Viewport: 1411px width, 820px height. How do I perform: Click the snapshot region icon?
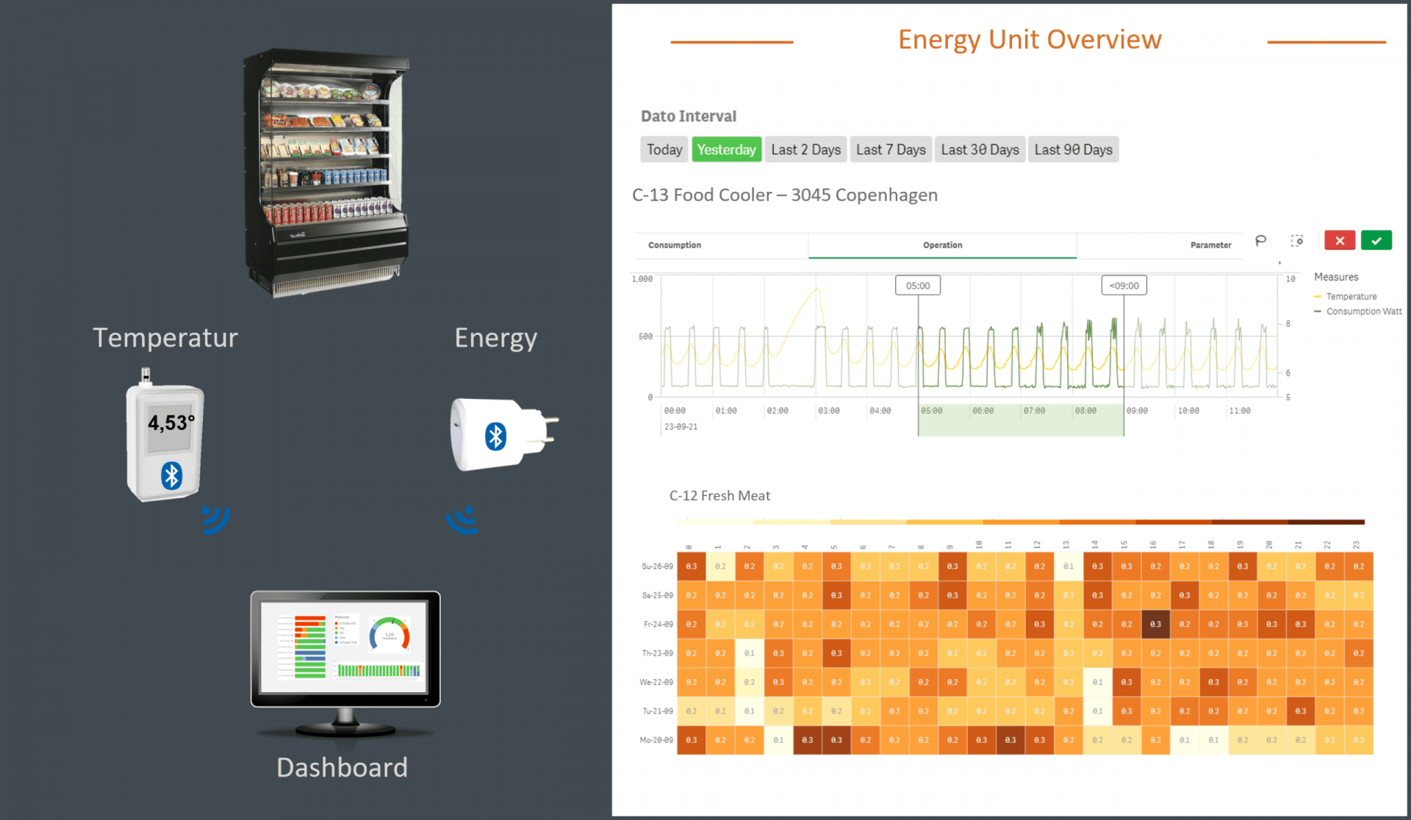[1297, 240]
